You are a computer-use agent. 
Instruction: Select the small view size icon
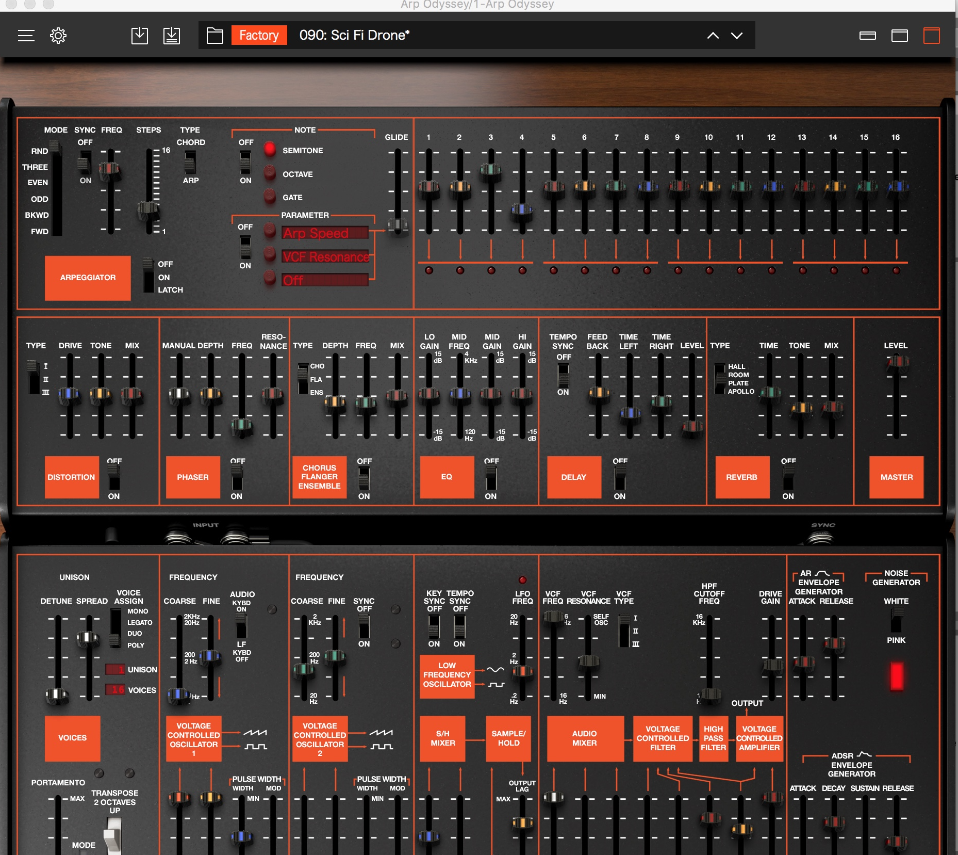coord(868,36)
